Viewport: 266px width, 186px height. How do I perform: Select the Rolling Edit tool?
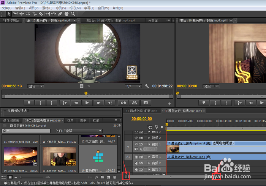(x=28, y=14)
